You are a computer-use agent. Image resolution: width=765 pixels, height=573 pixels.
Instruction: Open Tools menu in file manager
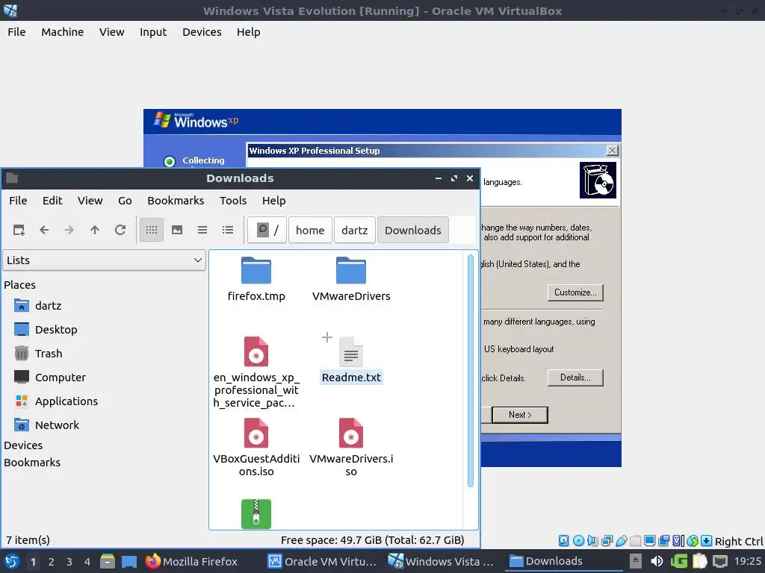click(233, 201)
